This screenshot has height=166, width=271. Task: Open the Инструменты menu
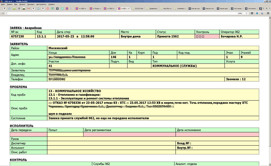click(41, 5)
